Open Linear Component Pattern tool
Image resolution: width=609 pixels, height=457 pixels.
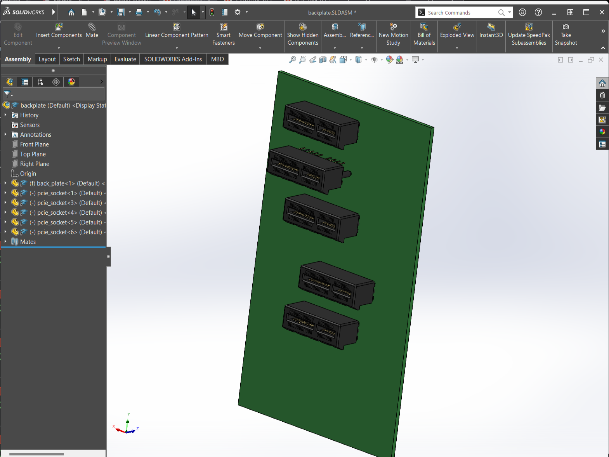tap(177, 27)
